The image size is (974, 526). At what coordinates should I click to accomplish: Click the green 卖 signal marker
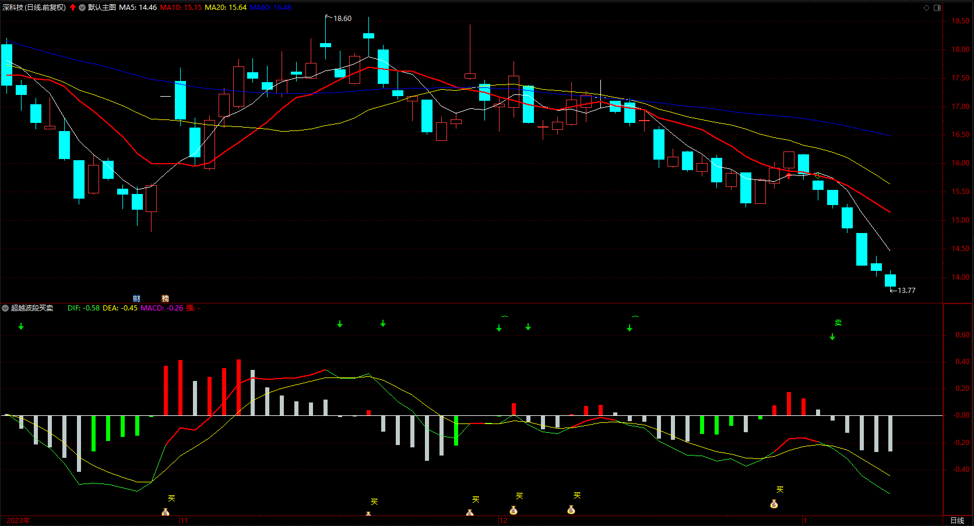[x=838, y=323]
